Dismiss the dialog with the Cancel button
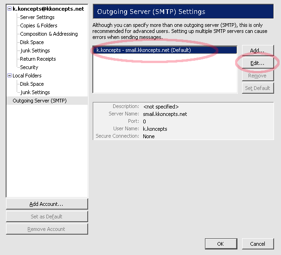Viewport: 281px width, 255px height. 258,244
